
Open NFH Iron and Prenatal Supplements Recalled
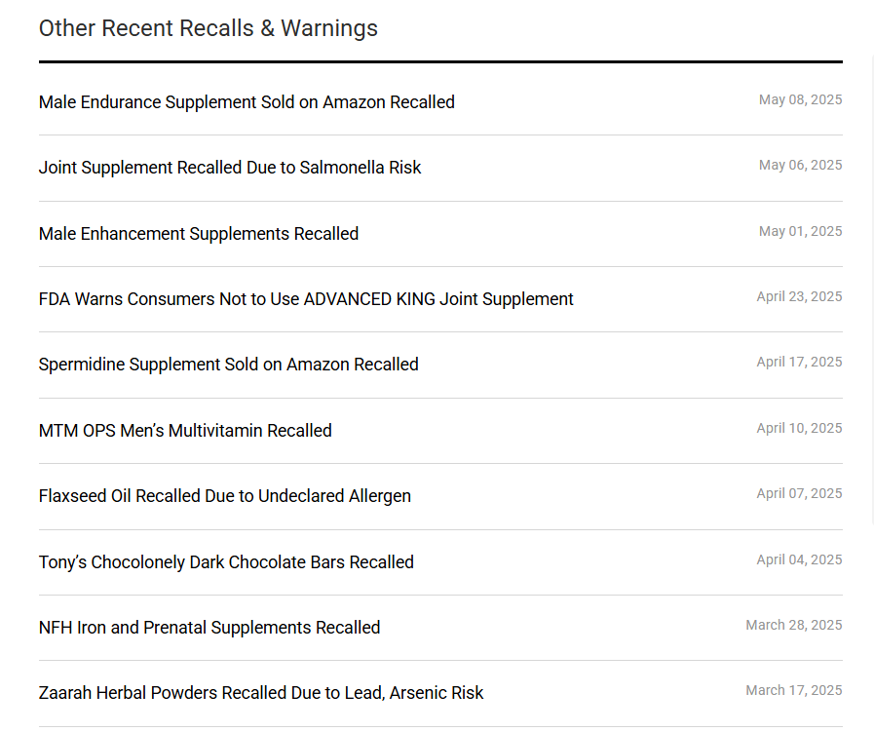[209, 628]
